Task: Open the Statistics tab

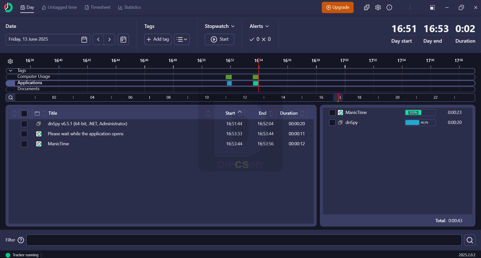Action: (x=130, y=8)
